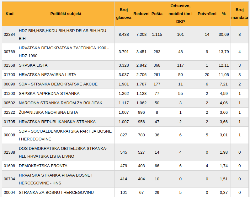Click code 01703 cell
This screenshot has width=250, height=197.
pyautogui.click(x=9, y=74)
